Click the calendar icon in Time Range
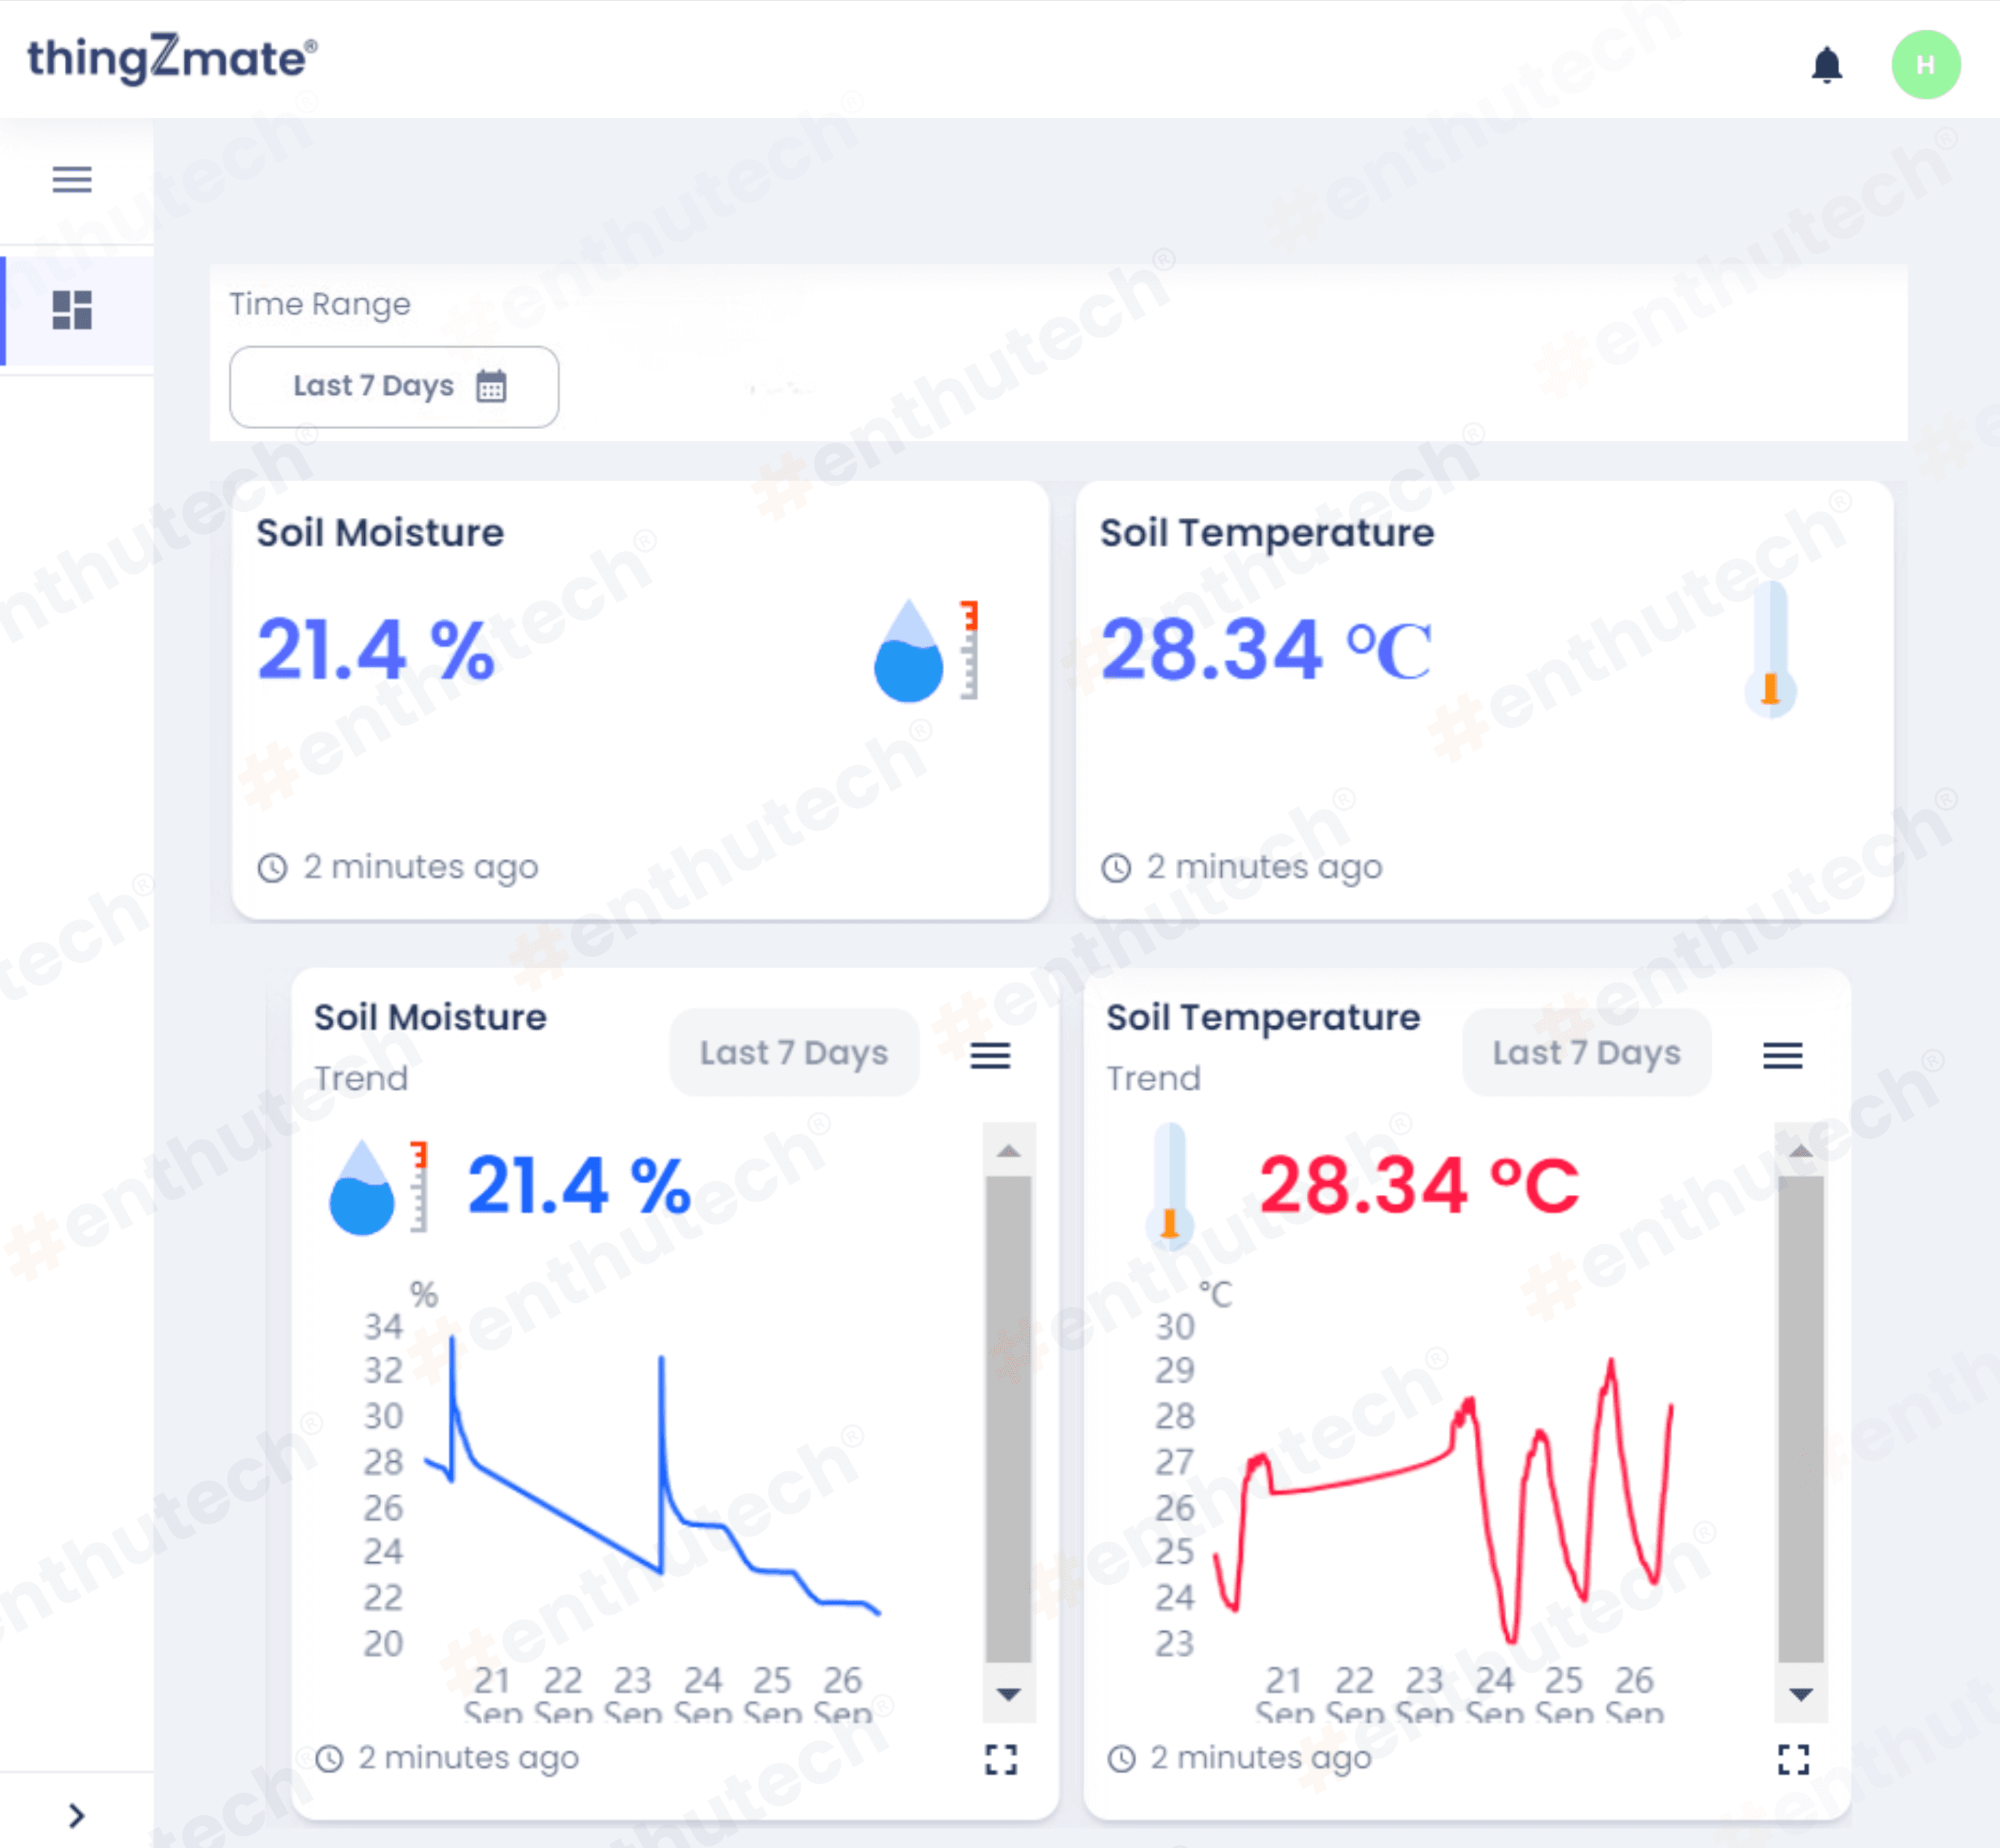The image size is (2000, 1848). pos(491,386)
